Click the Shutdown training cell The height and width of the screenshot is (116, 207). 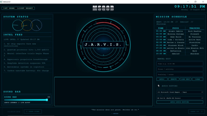195,54
